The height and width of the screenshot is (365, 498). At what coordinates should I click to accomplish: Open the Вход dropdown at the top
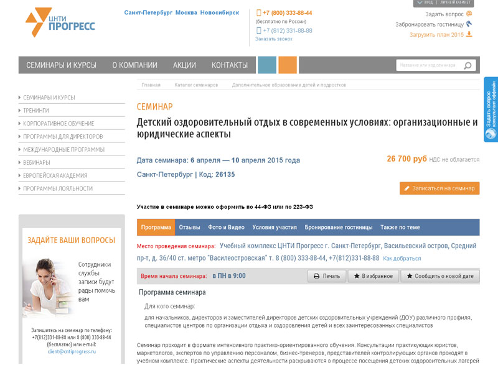(x=425, y=2)
